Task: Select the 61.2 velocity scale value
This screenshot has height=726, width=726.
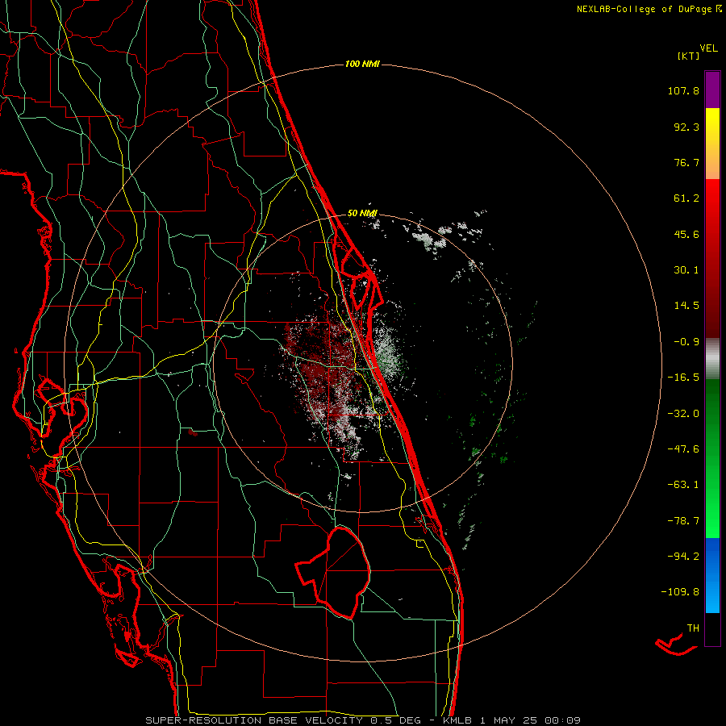Action: pos(686,198)
